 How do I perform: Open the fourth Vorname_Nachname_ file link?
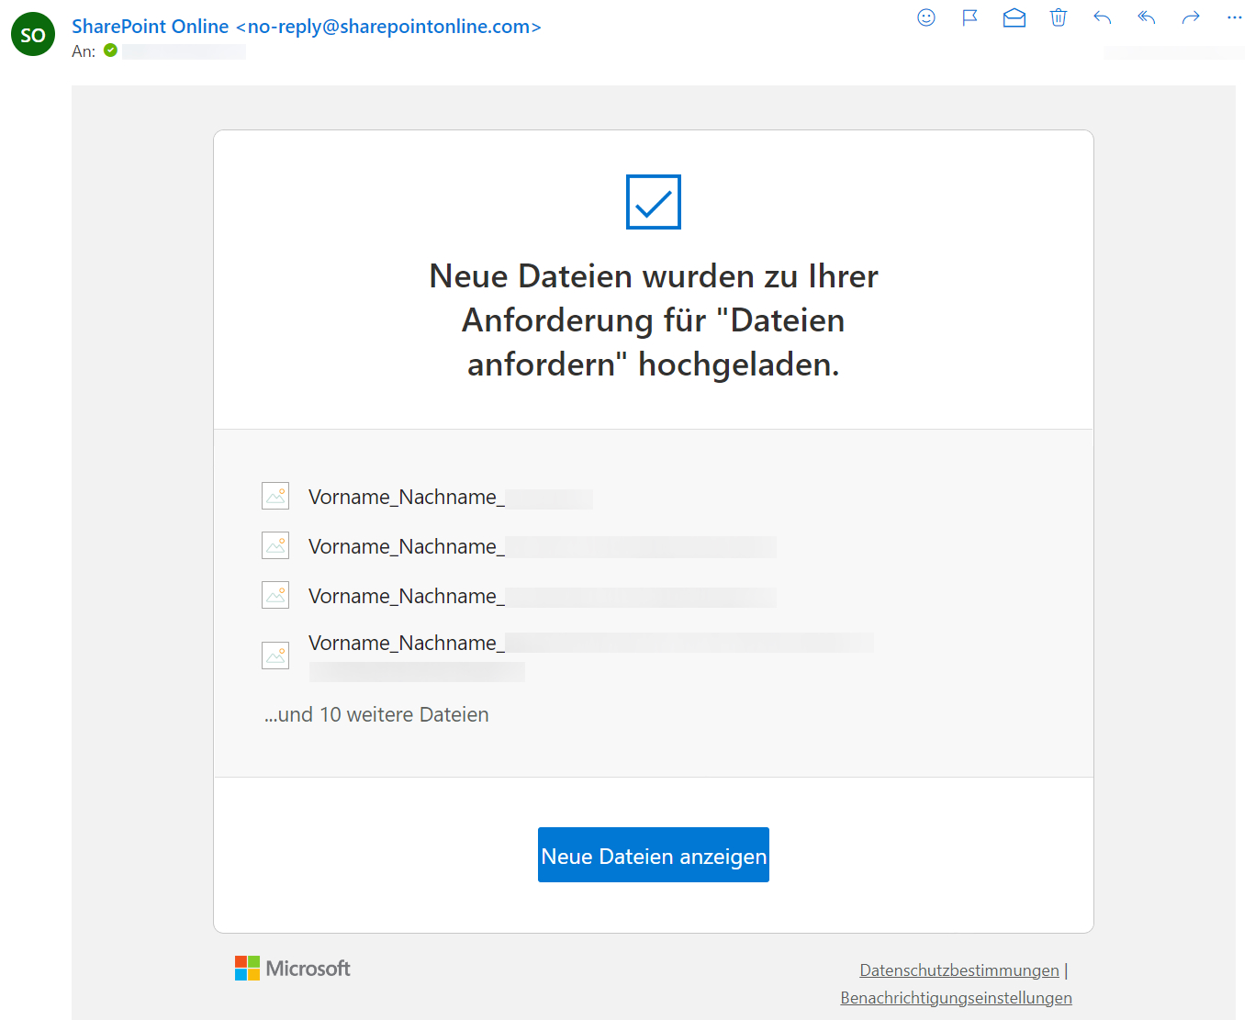pyautogui.click(x=406, y=643)
